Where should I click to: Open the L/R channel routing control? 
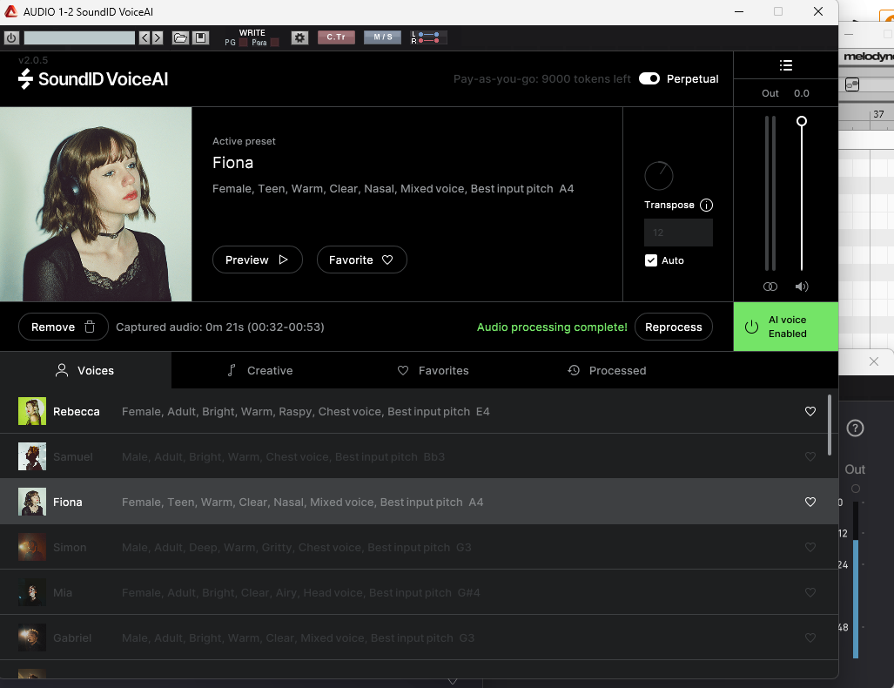pos(428,37)
